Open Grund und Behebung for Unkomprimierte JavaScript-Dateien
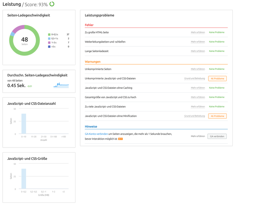The width and height of the screenshot is (255, 205). pos(194,78)
